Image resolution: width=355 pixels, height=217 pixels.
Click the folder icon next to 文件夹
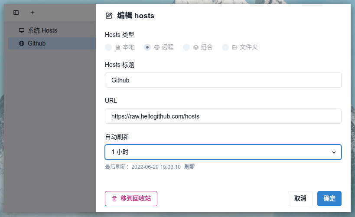[235, 47]
